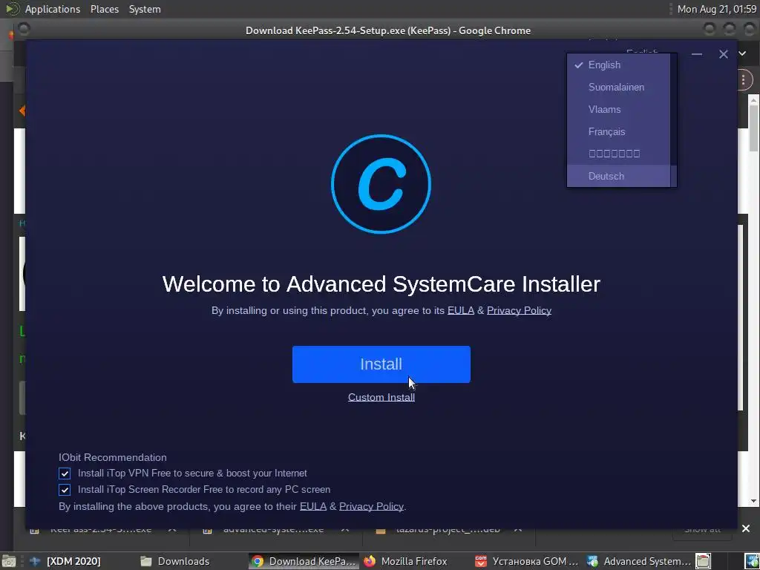The height and width of the screenshot is (570, 760).
Task: Open the Applications menu
Action: pos(53,9)
